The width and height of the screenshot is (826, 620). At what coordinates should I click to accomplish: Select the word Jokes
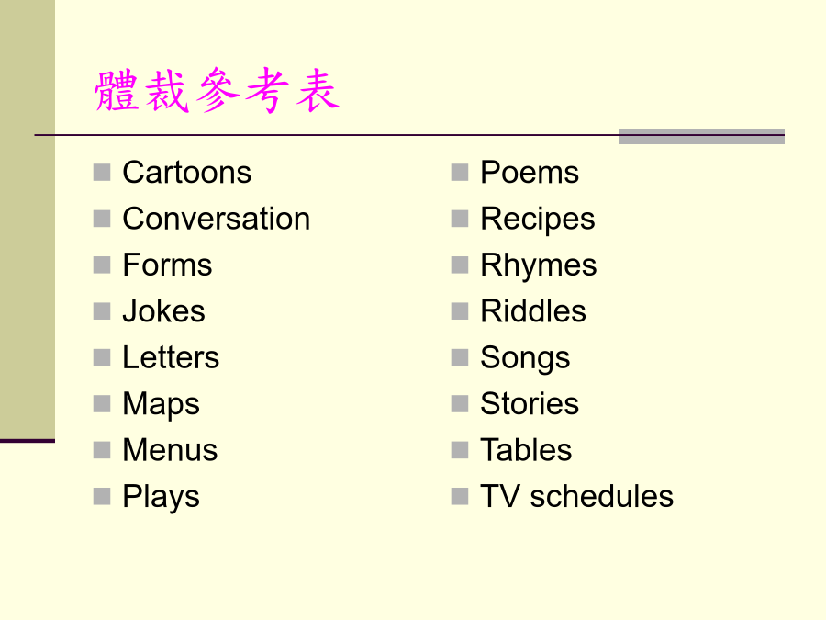tap(164, 311)
